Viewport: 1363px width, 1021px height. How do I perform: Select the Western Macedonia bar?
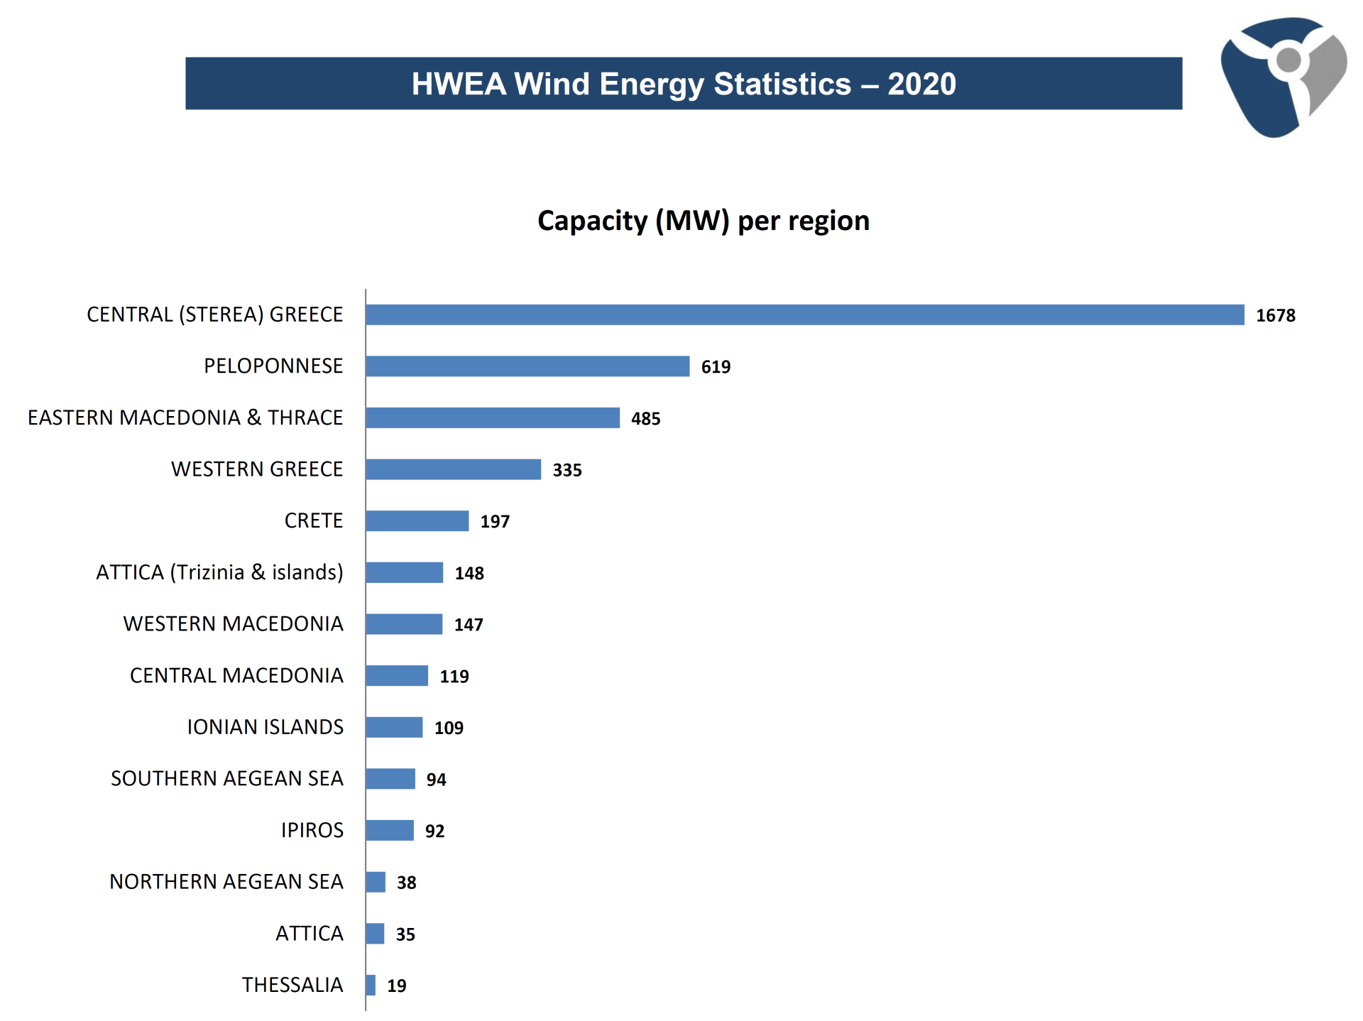(404, 624)
